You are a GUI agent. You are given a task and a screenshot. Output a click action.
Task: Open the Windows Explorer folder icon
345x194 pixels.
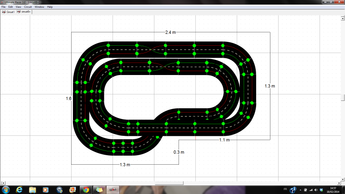tap(32, 190)
